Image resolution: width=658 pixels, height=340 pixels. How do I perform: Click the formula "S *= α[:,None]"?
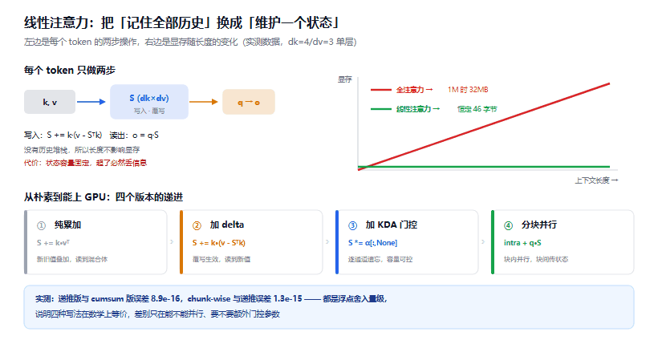[372, 243]
